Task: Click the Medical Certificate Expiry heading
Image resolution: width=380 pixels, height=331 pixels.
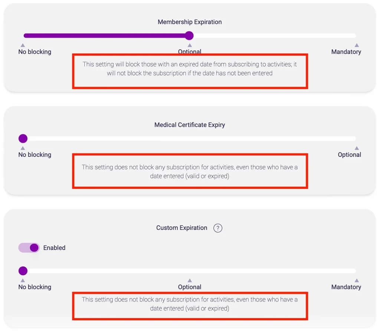Action: tap(190, 125)
